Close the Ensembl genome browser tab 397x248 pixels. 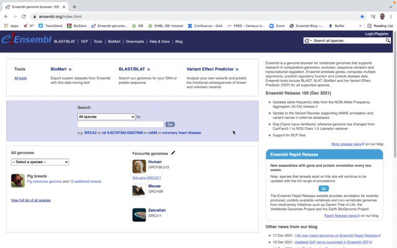click(64, 7)
